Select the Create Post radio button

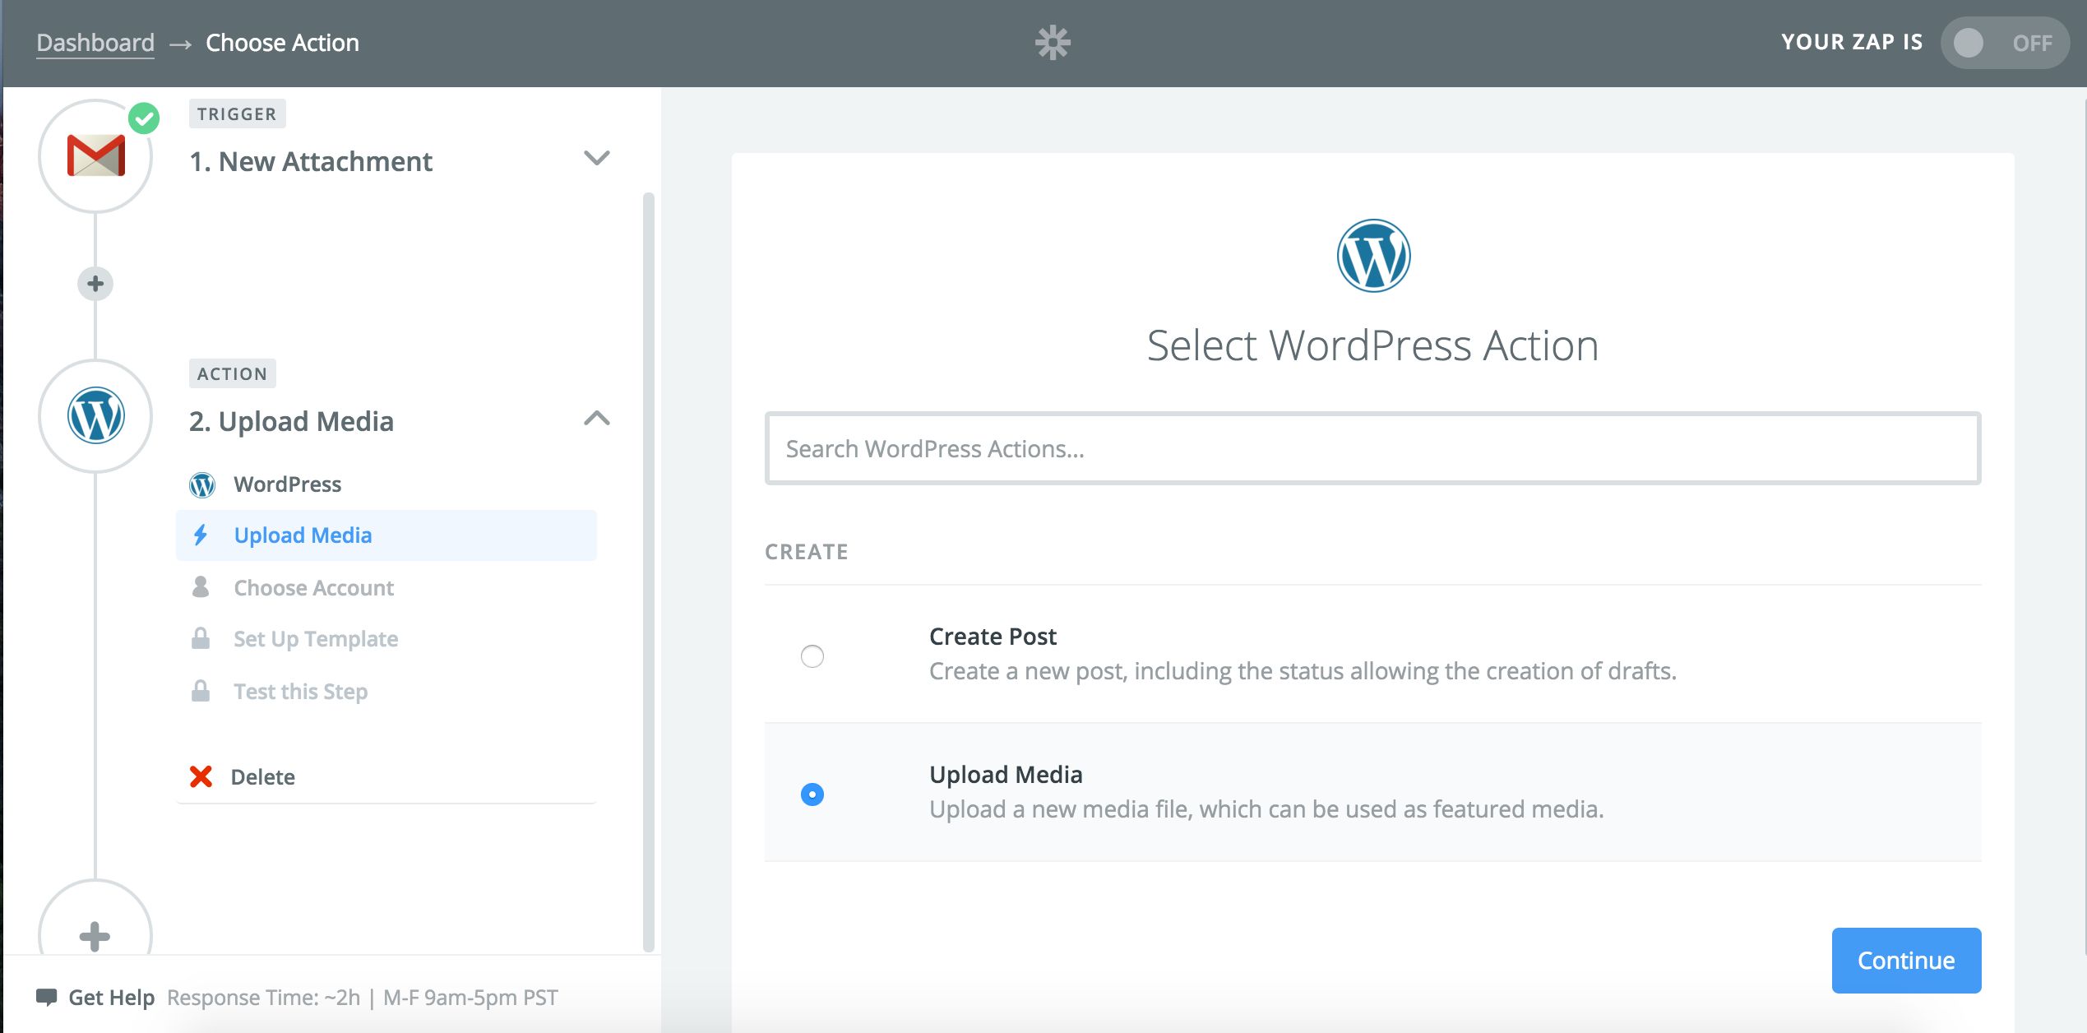[812, 656]
